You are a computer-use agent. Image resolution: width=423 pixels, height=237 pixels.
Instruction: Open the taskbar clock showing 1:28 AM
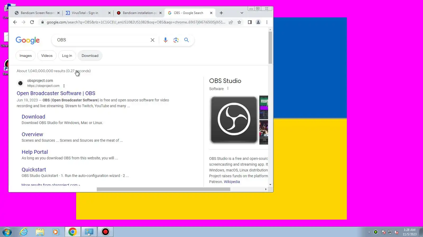(x=410, y=232)
